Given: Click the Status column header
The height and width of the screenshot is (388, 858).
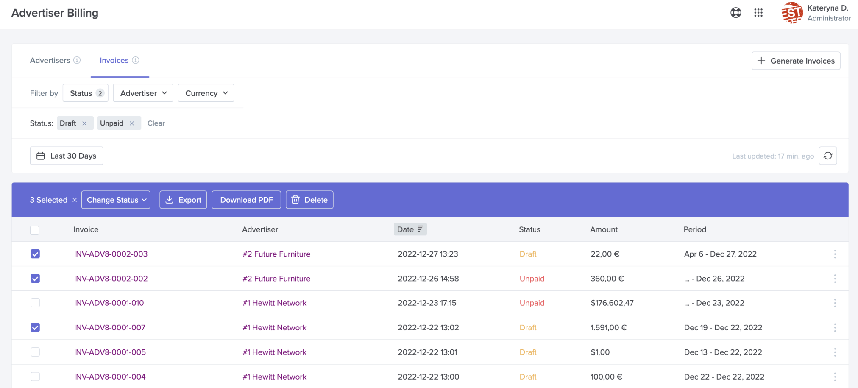Looking at the screenshot, I should click(529, 229).
